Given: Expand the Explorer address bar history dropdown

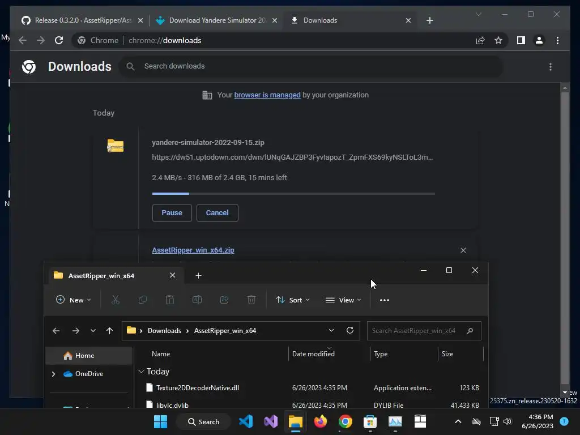Looking at the screenshot, I should pos(331,330).
